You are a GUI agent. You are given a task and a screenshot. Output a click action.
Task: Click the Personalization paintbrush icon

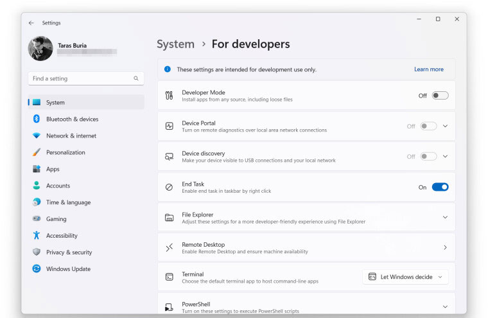pos(37,152)
